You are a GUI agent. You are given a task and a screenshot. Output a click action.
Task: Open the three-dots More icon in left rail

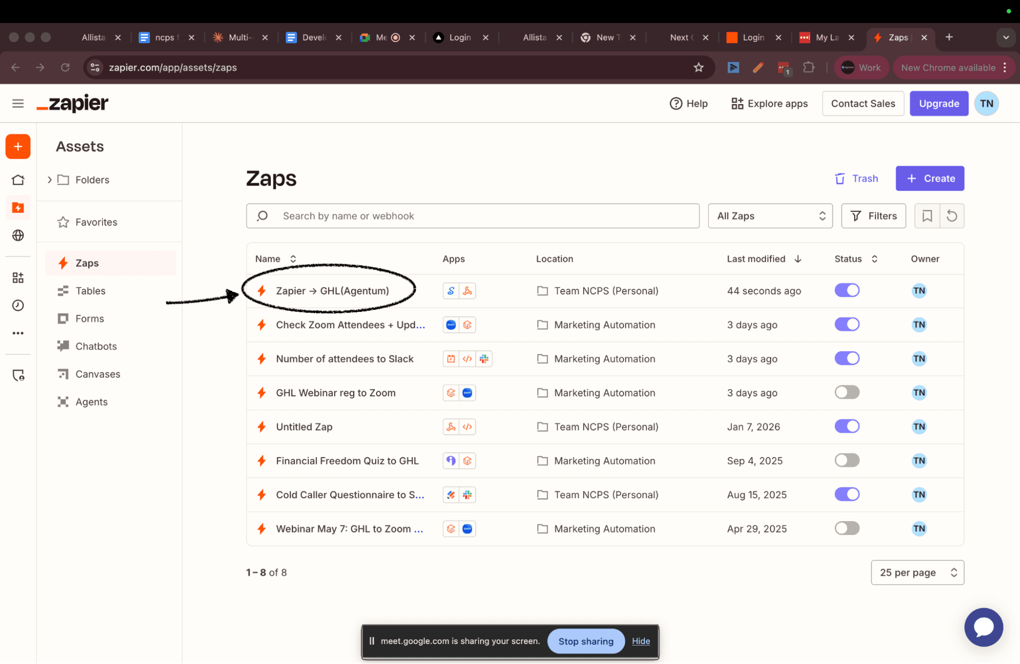coord(18,334)
